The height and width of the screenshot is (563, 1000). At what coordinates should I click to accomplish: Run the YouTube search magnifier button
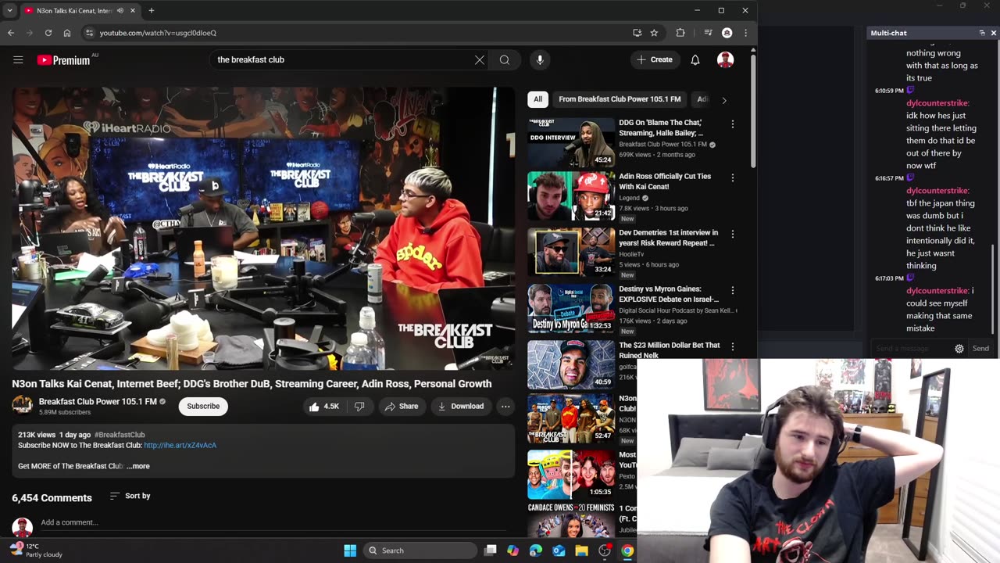click(x=505, y=59)
